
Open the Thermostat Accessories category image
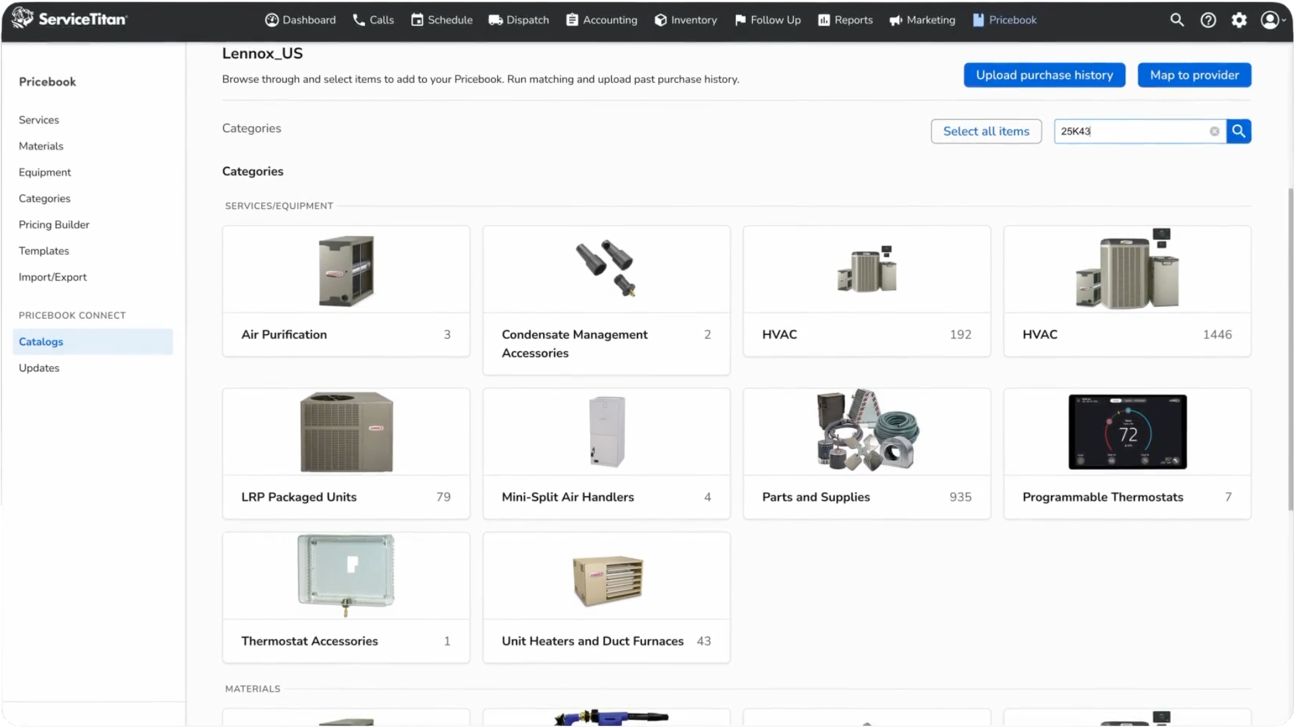[x=346, y=575]
